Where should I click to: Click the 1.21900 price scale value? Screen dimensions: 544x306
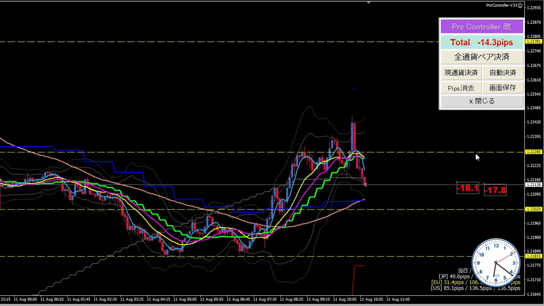point(534,237)
